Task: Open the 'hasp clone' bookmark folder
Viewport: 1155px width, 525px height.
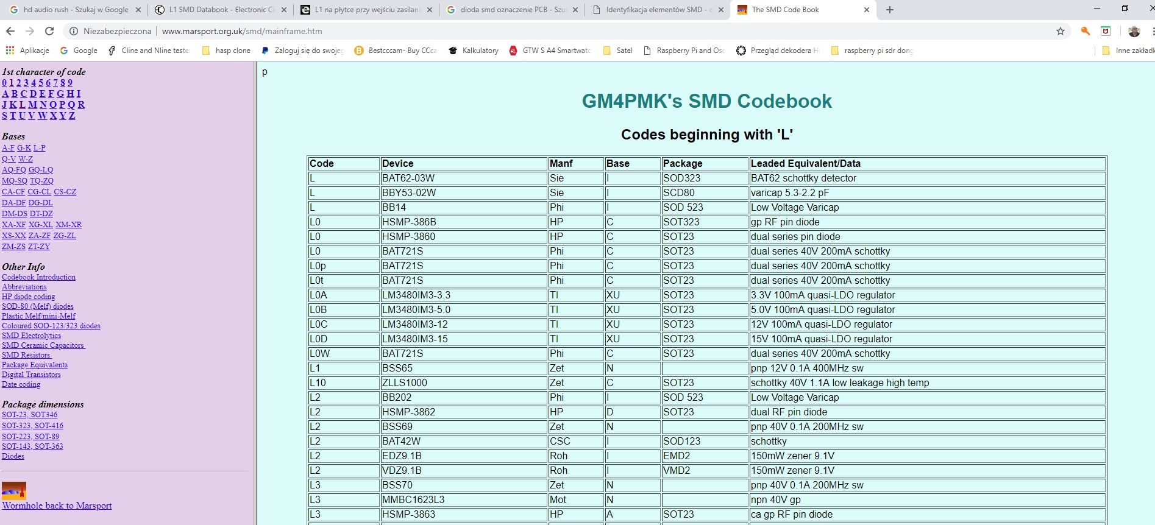Action: pyautogui.click(x=226, y=51)
